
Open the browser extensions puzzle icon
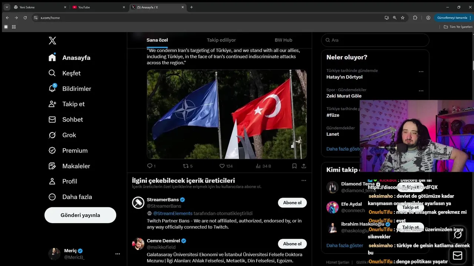click(415, 17)
